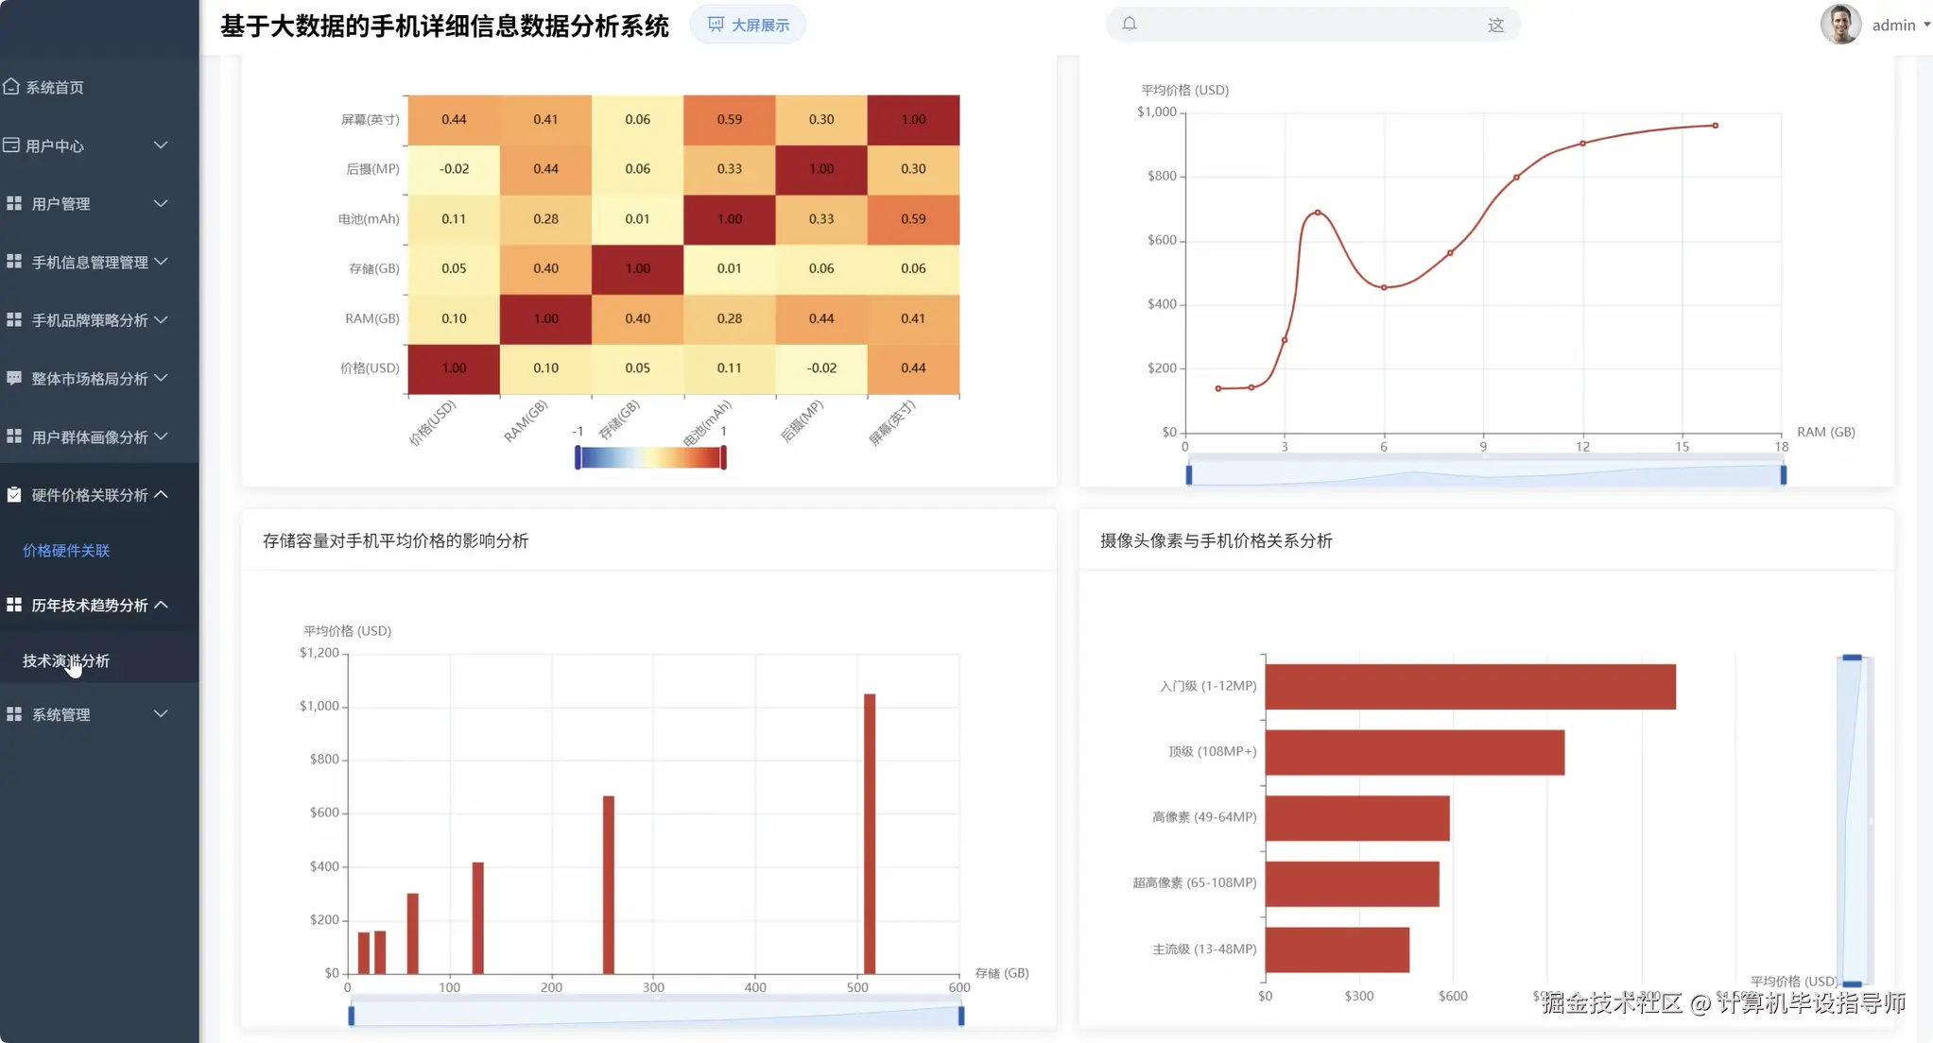The width and height of the screenshot is (1933, 1043).
Task: Click the 用户中心 card icon in sidebar
Action: click(11, 145)
